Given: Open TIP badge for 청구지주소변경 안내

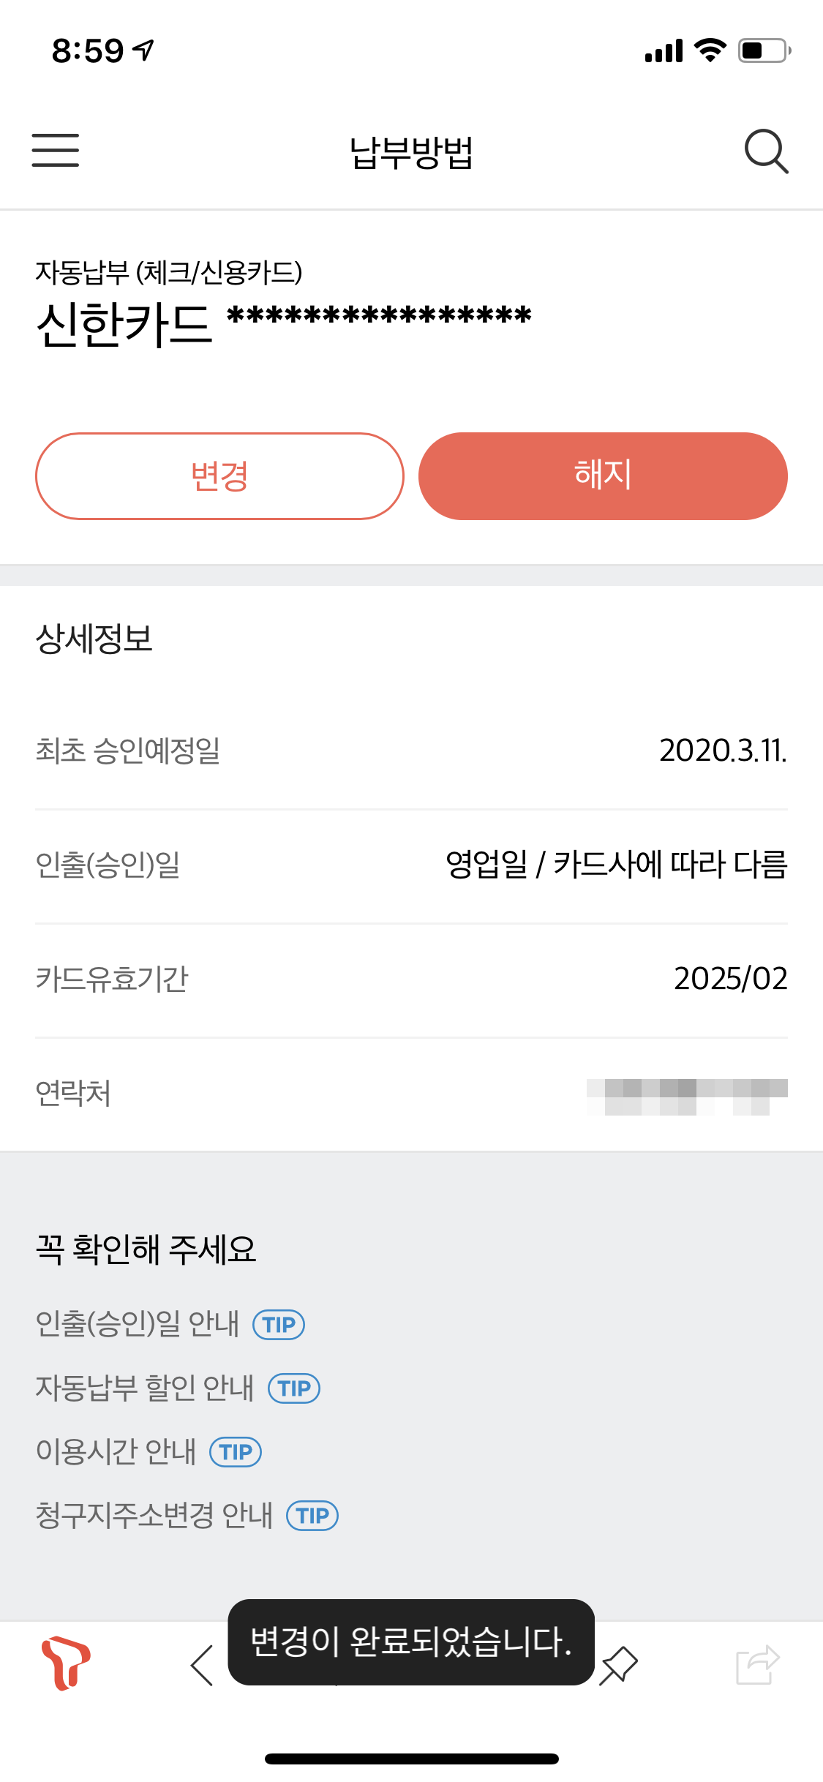Looking at the screenshot, I should click(312, 1516).
